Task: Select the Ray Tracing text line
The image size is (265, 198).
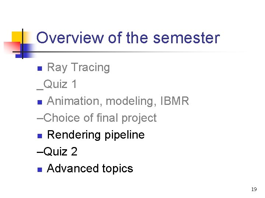Action: 78,67
